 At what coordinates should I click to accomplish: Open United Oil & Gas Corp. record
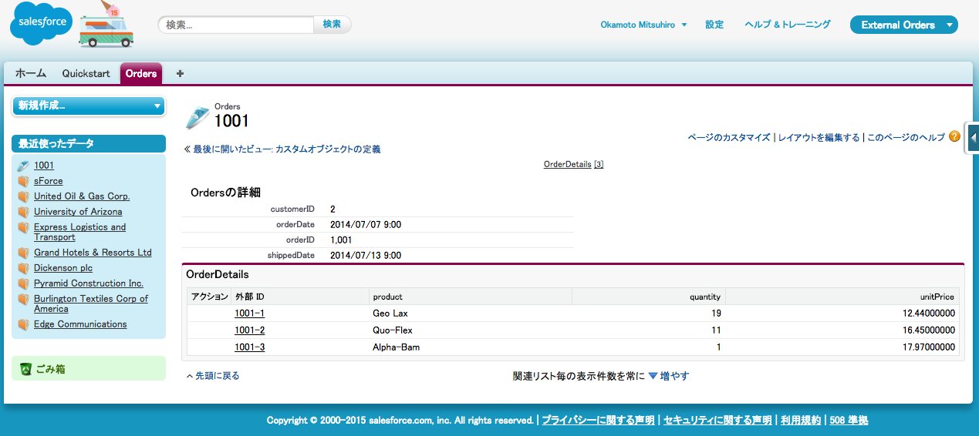82,196
